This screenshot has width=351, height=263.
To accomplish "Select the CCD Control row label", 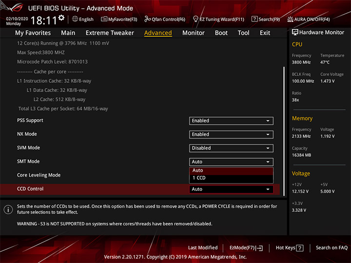I will click(x=30, y=189).
